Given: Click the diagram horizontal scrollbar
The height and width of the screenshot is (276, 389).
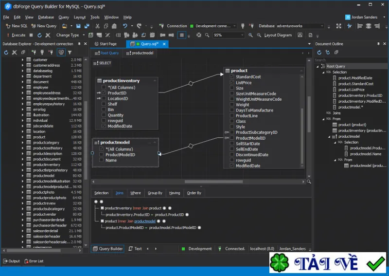Looking at the screenshot, I should tap(213, 182).
